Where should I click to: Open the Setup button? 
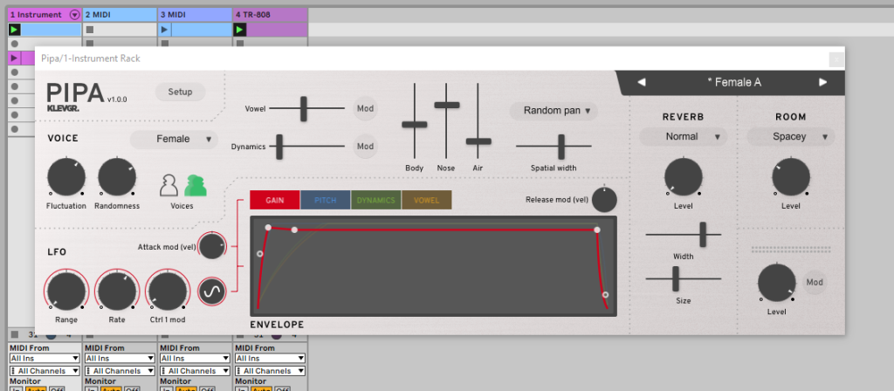click(180, 92)
